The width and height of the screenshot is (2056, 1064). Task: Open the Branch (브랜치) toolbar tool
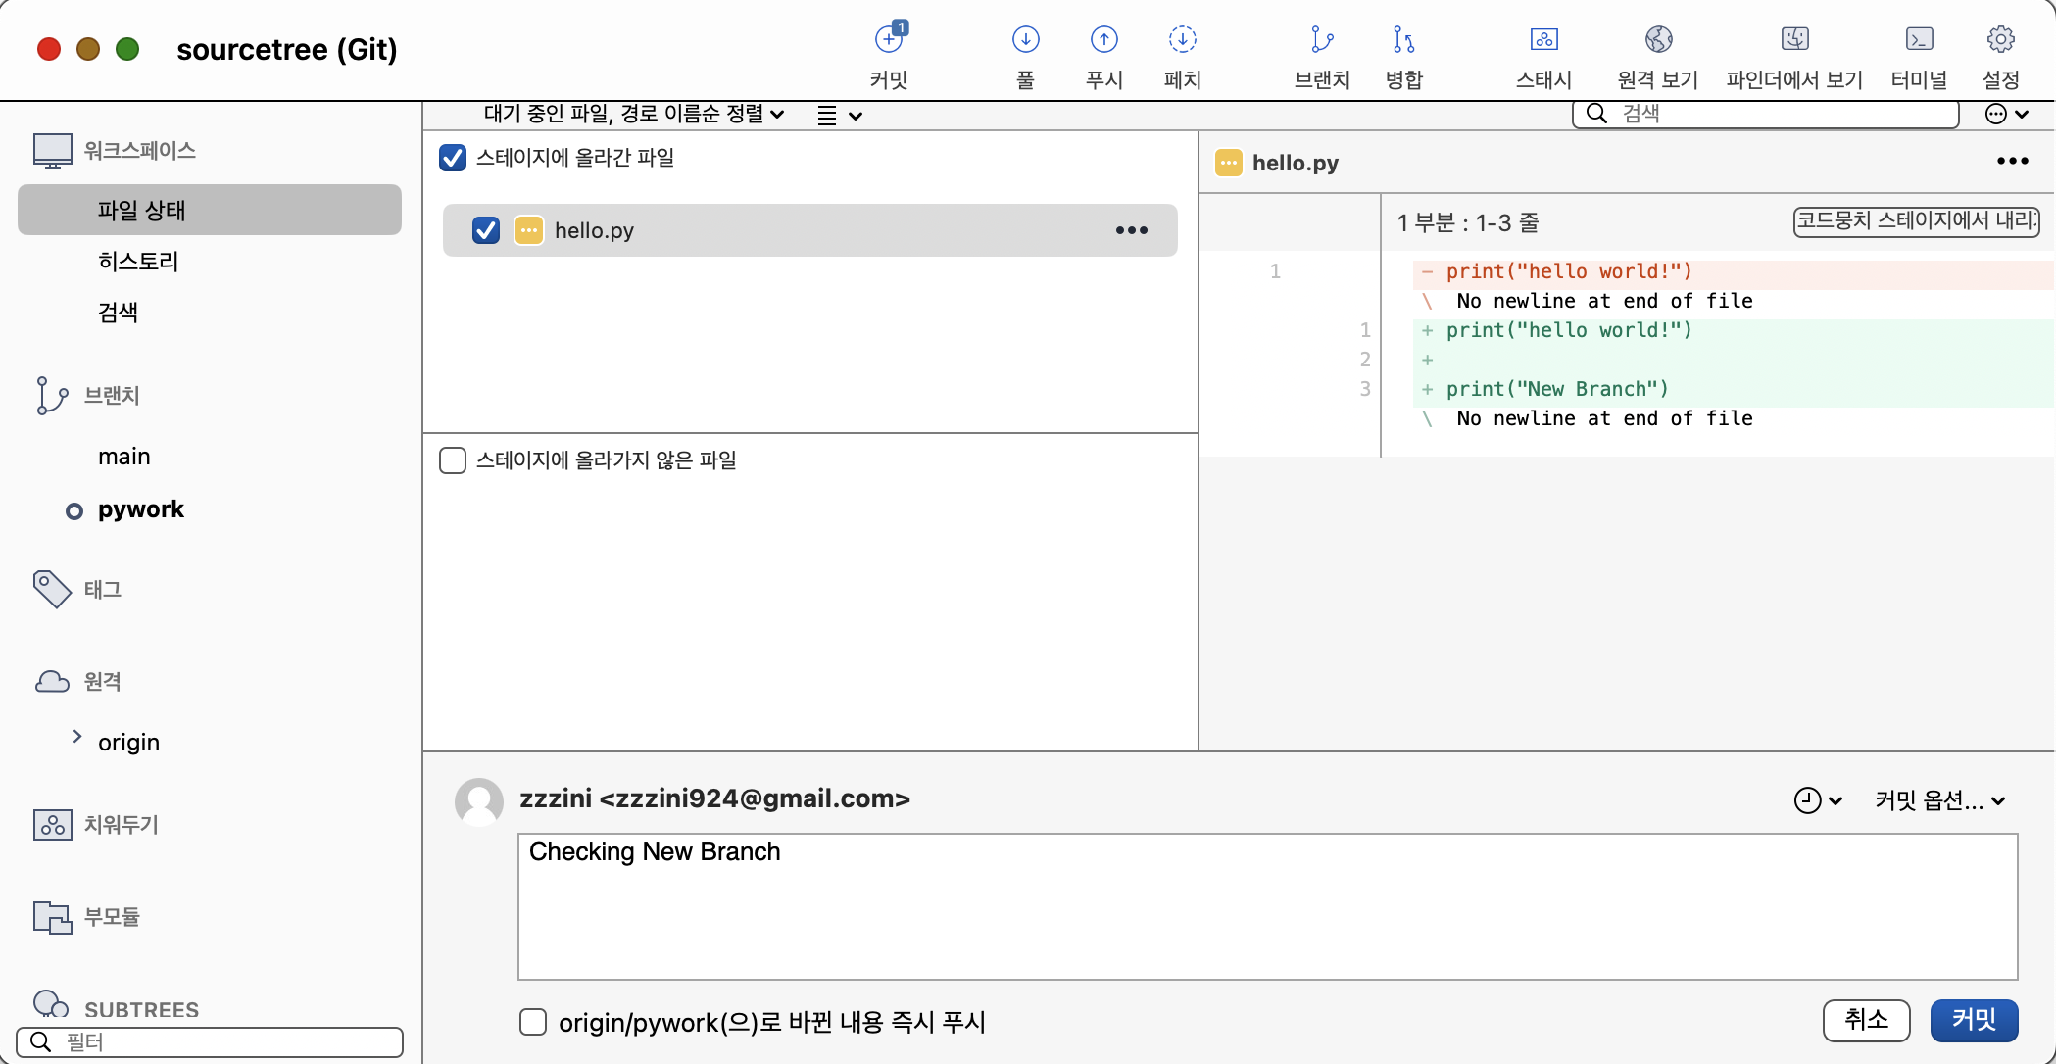[x=1322, y=40]
